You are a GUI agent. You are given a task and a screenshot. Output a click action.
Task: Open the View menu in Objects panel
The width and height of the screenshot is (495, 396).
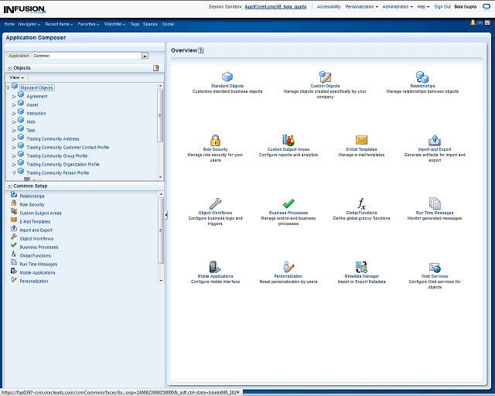17,77
